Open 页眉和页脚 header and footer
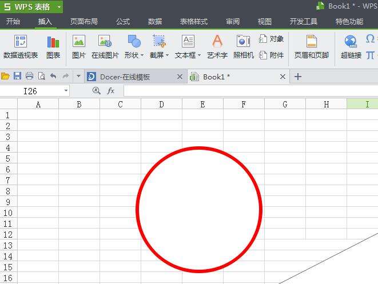Image resolution: width=378 pixels, height=284 pixels. [x=312, y=47]
